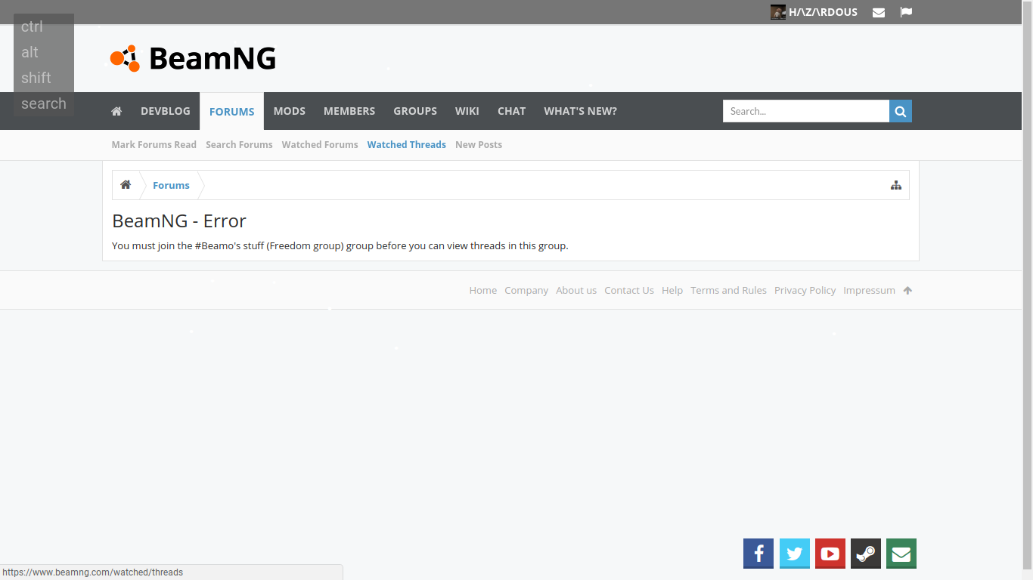The width and height of the screenshot is (1033, 580).
Task: Open the Steam social icon
Action: coord(866,554)
